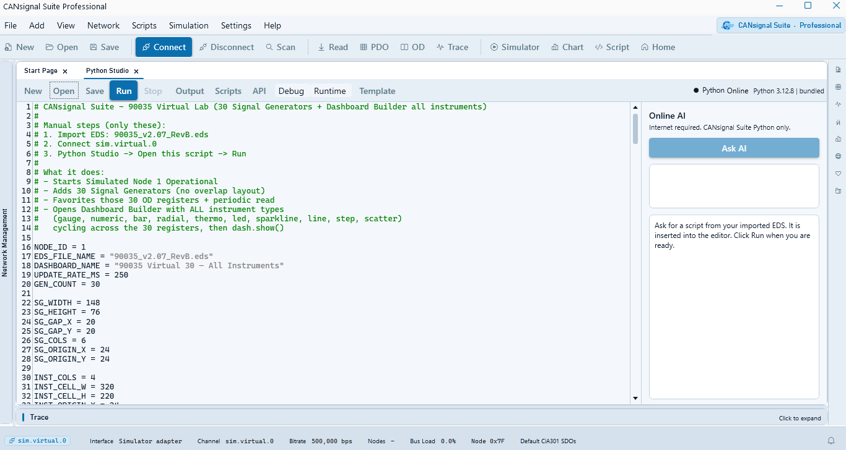Click the notification bell in status bar
This screenshot has width=846, height=450.
coord(831,441)
